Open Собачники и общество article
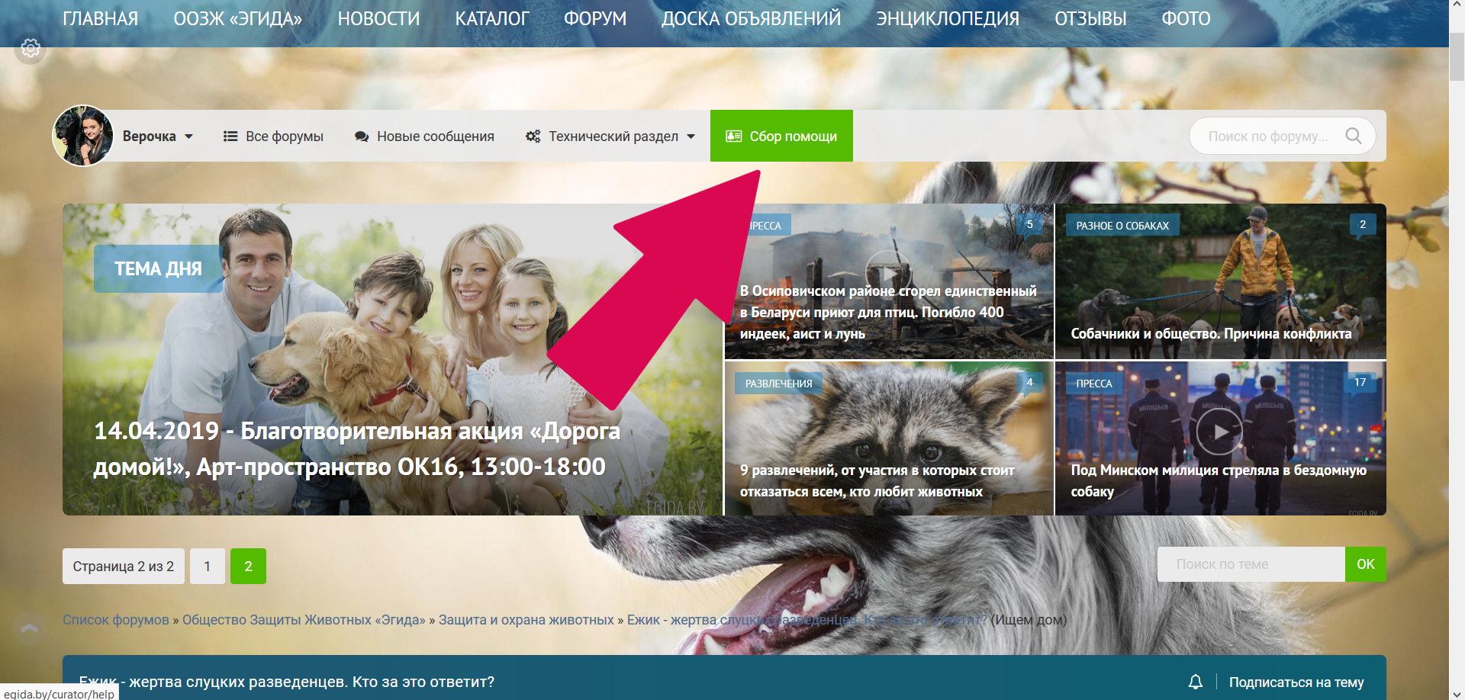 click(x=1211, y=333)
